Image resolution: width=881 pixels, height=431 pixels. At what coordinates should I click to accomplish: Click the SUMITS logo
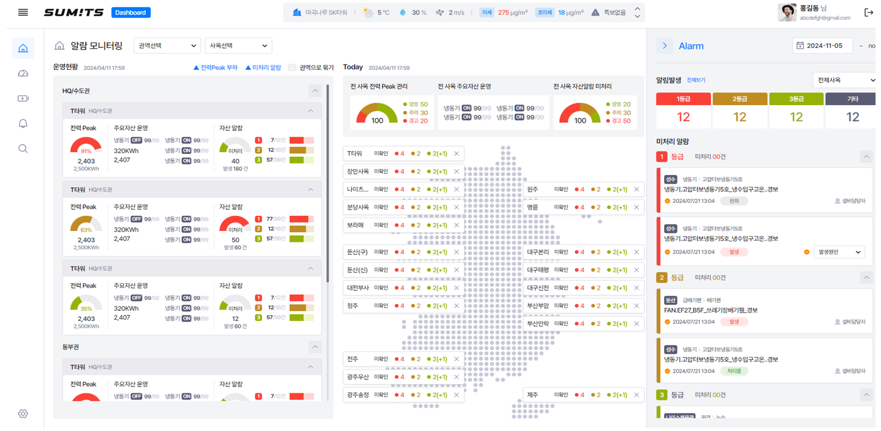click(x=74, y=12)
